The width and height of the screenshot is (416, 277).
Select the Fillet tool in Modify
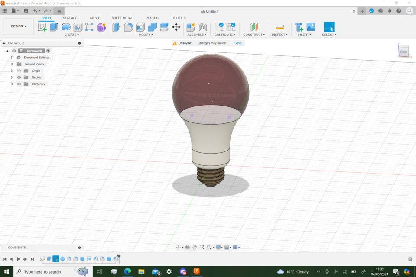pos(127,27)
